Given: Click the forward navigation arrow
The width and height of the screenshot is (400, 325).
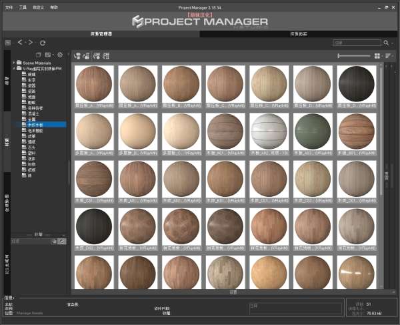Looking at the screenshot, I should coord(31,42).
